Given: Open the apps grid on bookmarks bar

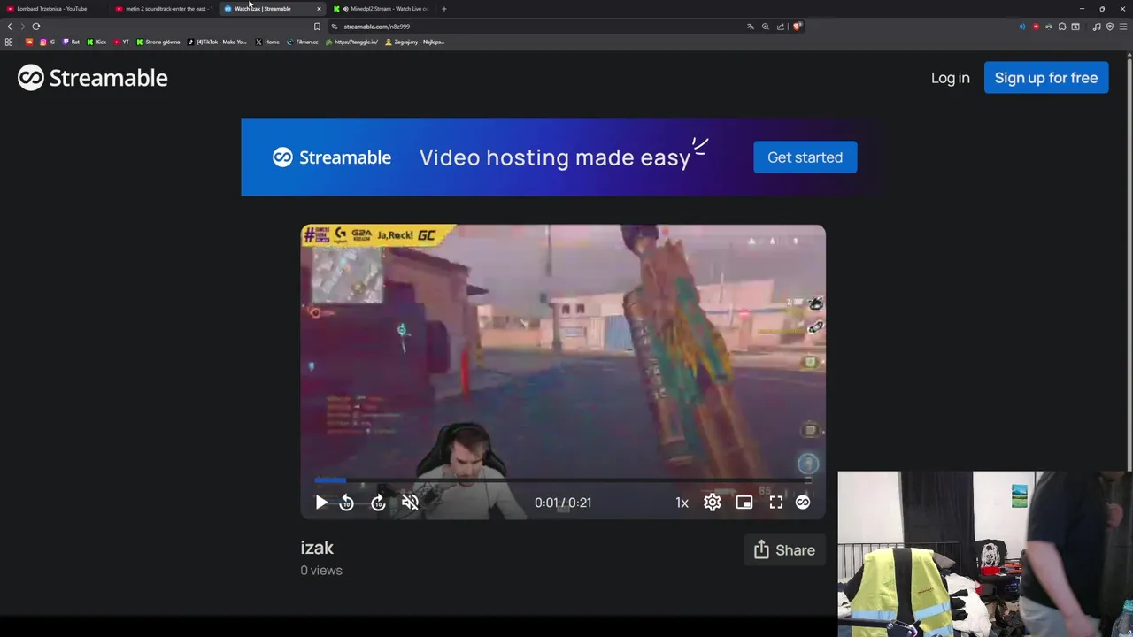Looking at the screenshot, I should point(9,42).
